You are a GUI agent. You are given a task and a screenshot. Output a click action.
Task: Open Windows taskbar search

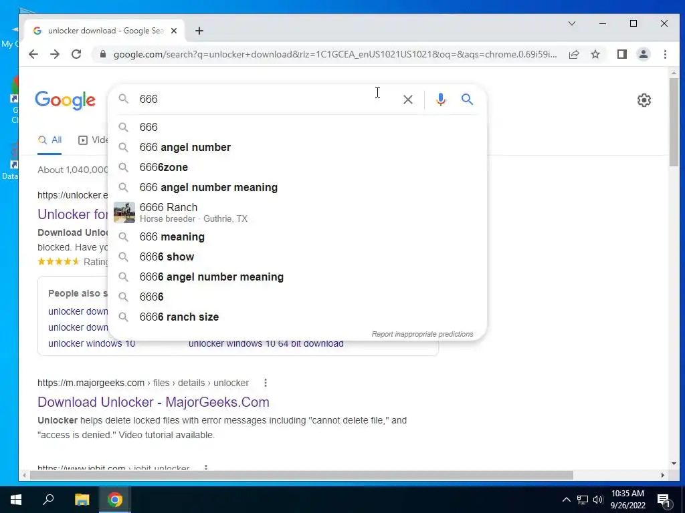pos(48,500)
